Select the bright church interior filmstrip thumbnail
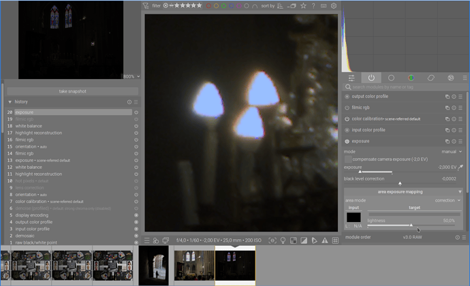Screen dimensions: 470x286 pos(194,266)
